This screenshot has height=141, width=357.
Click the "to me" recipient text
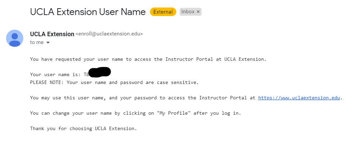tap(37, 42)
